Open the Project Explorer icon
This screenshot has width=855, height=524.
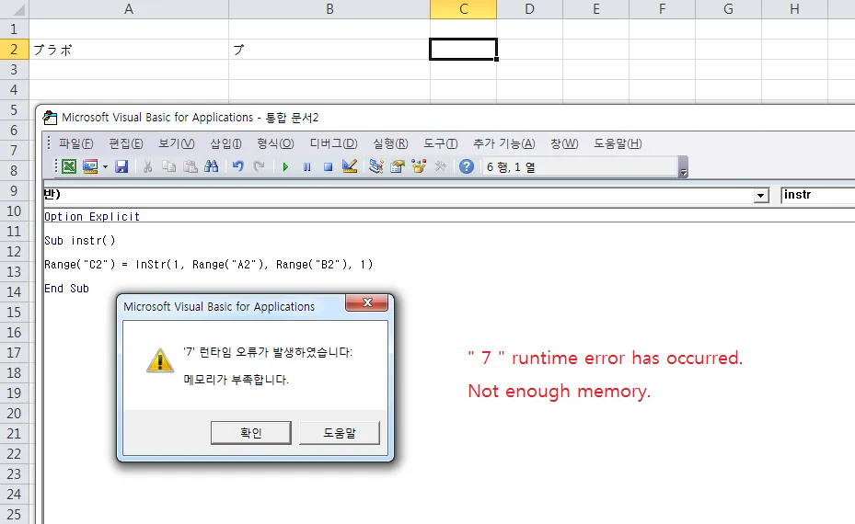pos(376,166)
